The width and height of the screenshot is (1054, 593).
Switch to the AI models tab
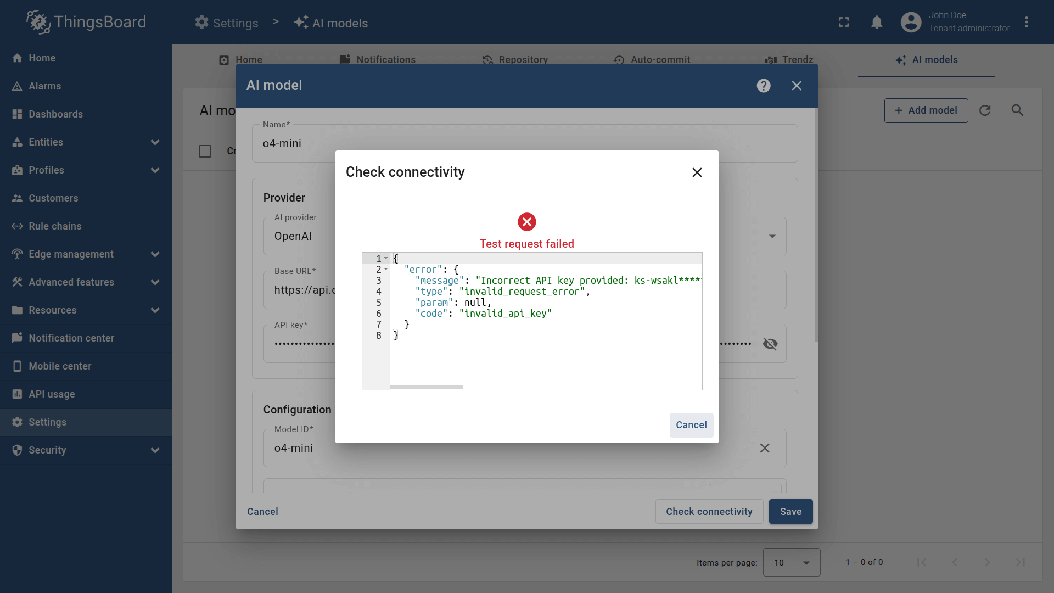point(927,60)
